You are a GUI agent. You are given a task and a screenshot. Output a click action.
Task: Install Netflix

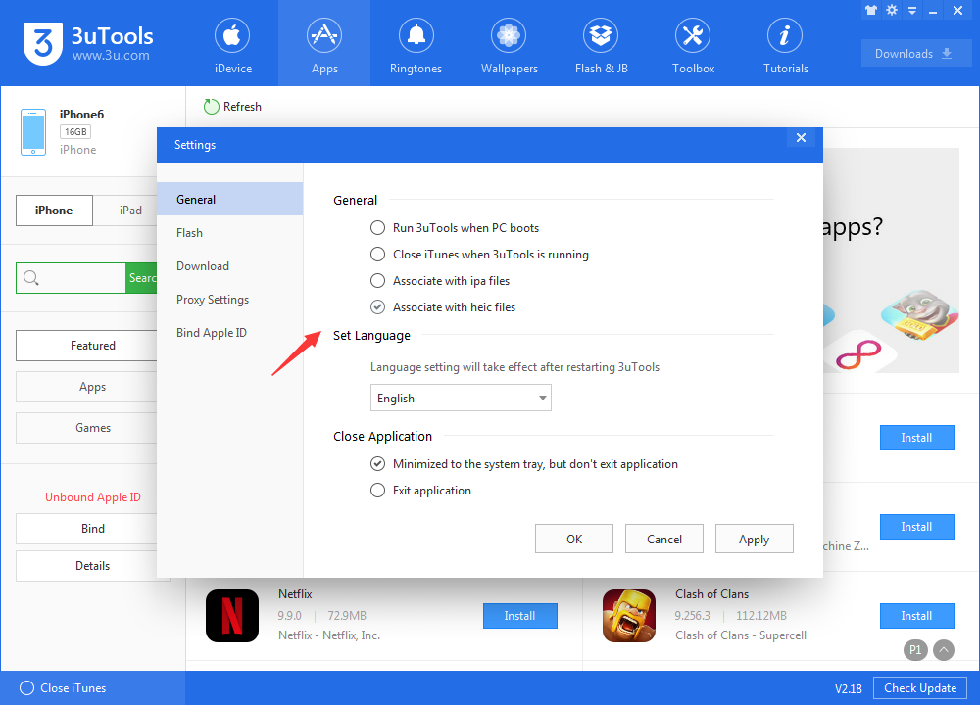(x=520, y=616)
